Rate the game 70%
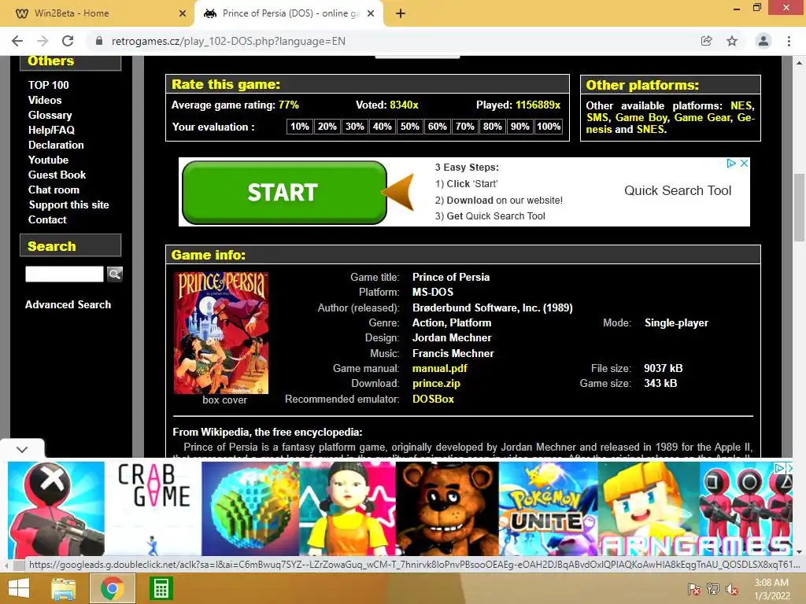Viewport: 806px width, 604px height. pos(464,127)
